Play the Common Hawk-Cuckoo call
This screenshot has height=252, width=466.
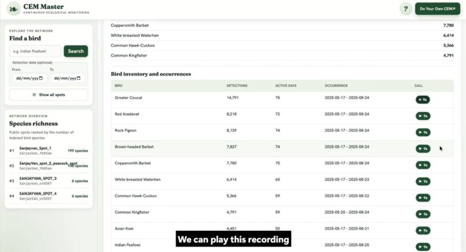(x=422, y=197)
